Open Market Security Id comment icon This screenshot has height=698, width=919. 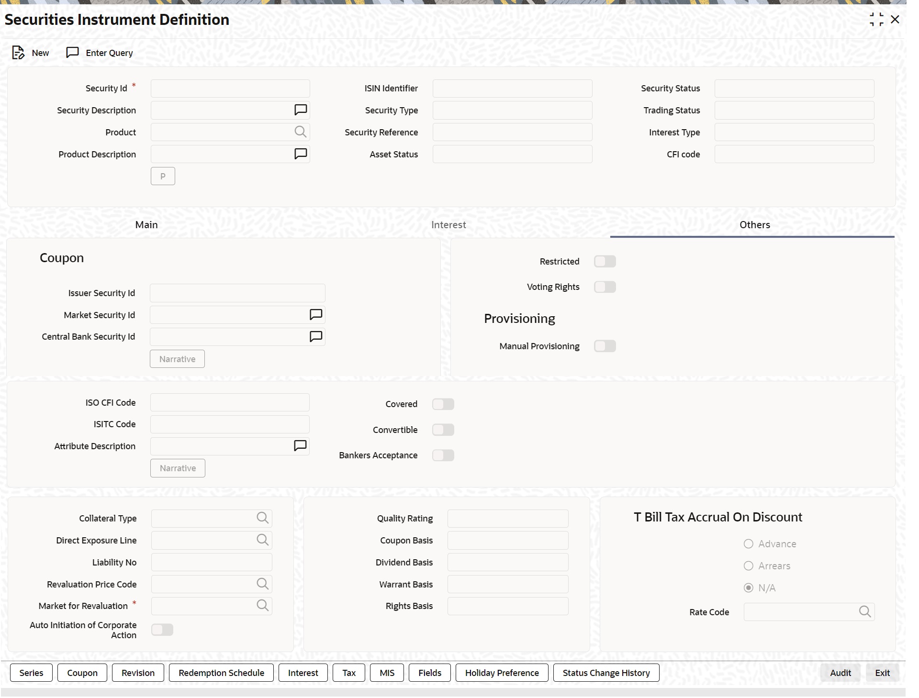[315, 314]
